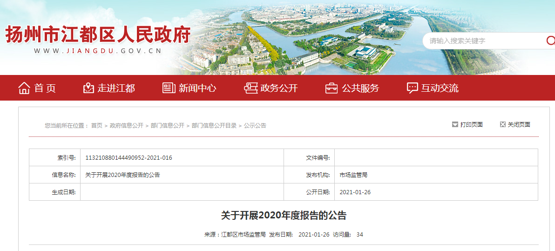Click the 扬州市江都区人民政府 site logo
Viewport: 555px width, 251px height.
pyautogui.click(x=98, y=35)
